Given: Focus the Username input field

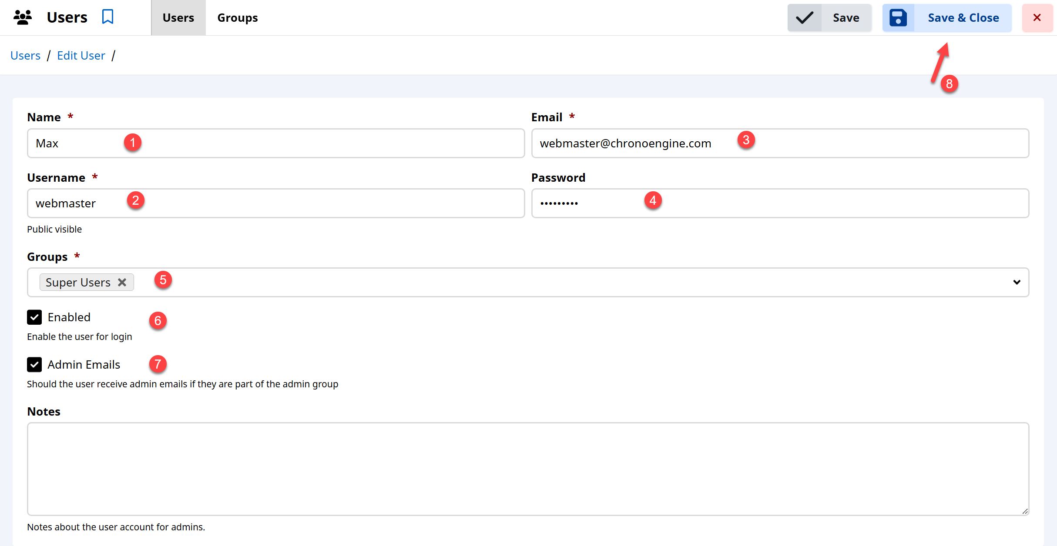Looking at the screenshot, I should (x=276, y=203).
